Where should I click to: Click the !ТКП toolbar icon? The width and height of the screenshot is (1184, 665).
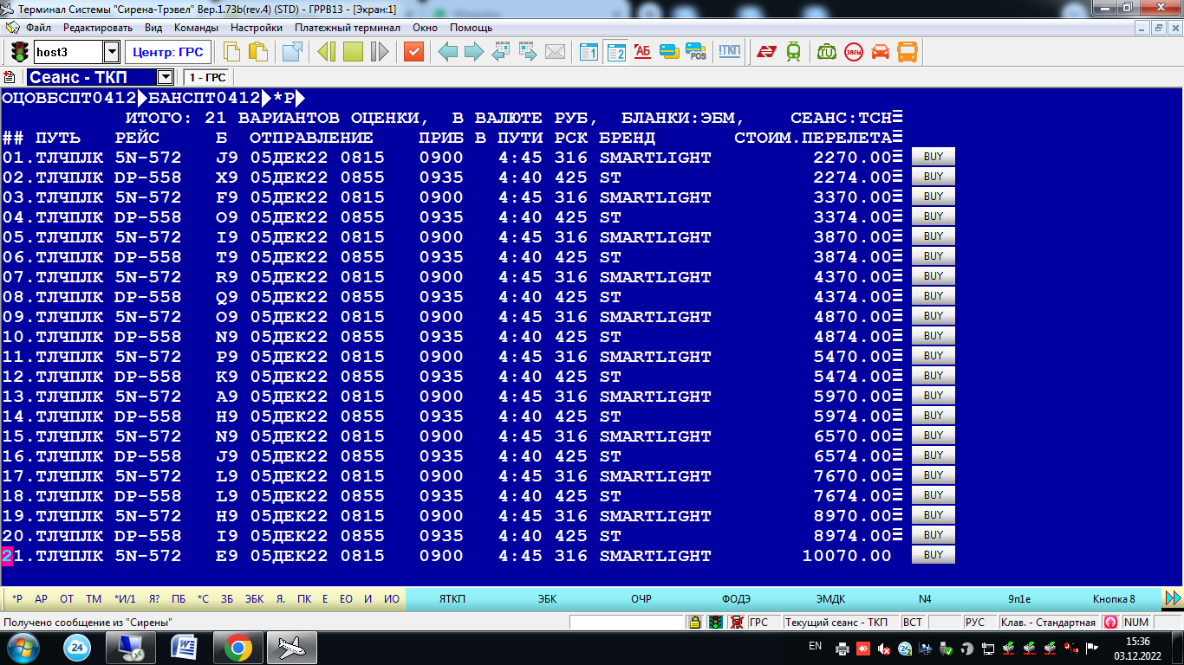coord(730,52)
